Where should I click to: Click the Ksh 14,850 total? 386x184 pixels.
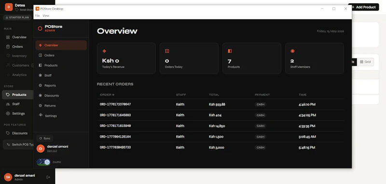click(217, 126)
